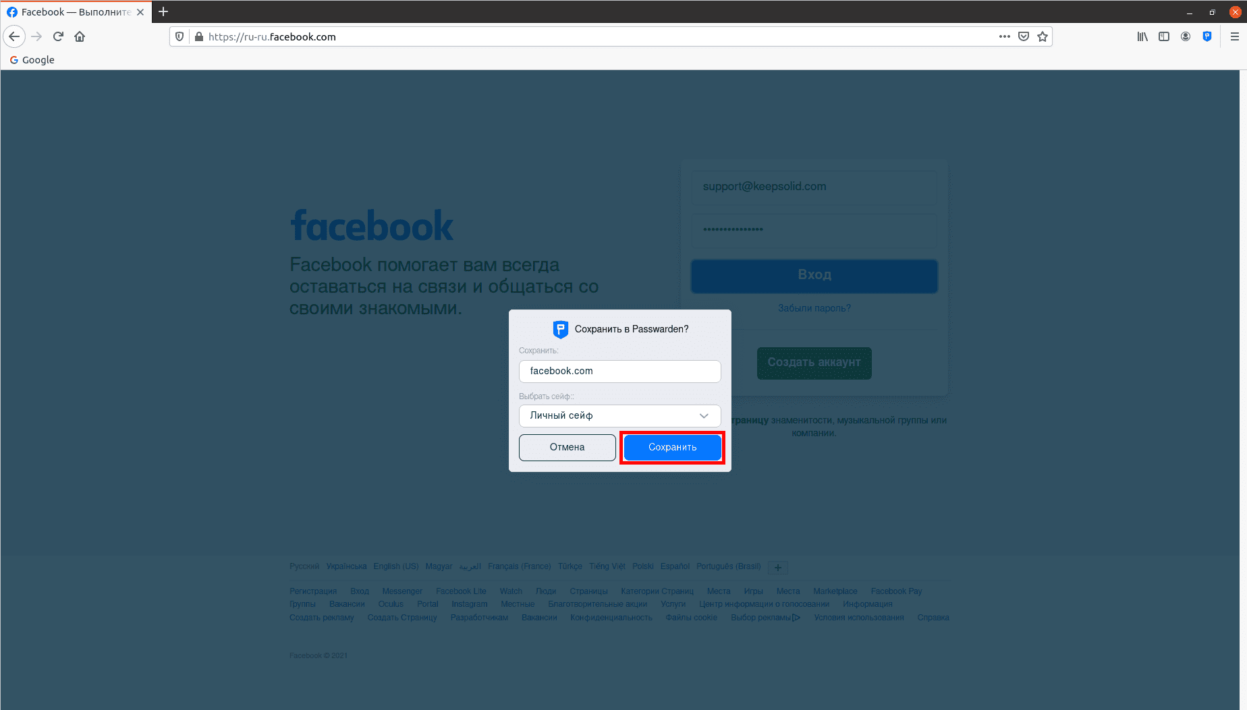Open the Firefox account icon

1186,36
